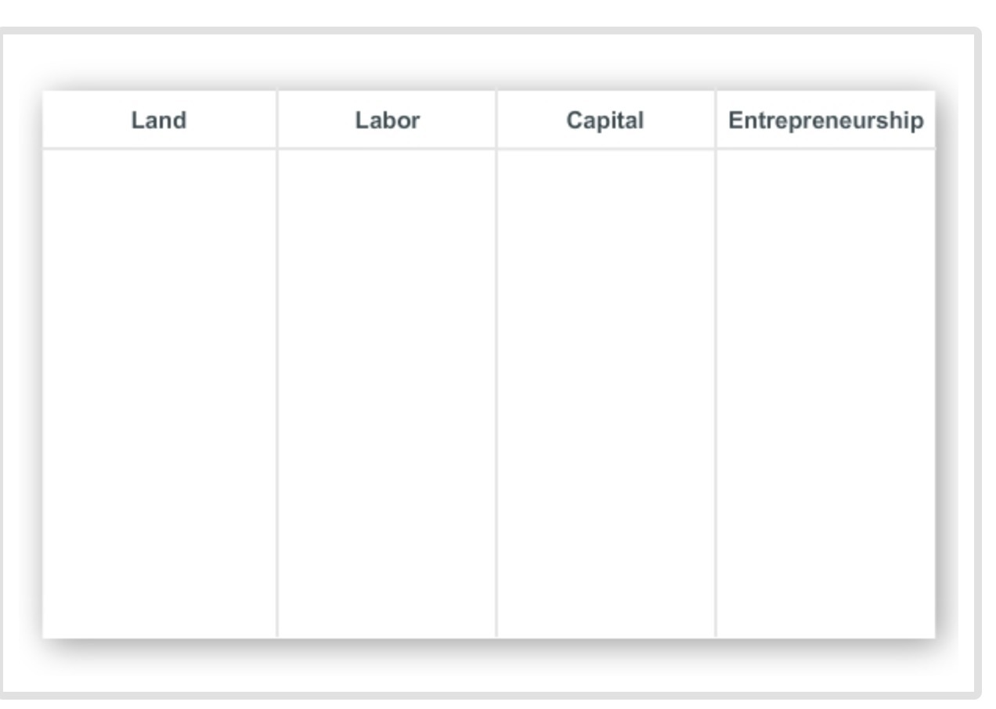Click the empty cell under Land
The width and height of the screenshot is (996, 709).
pos(159,394)
